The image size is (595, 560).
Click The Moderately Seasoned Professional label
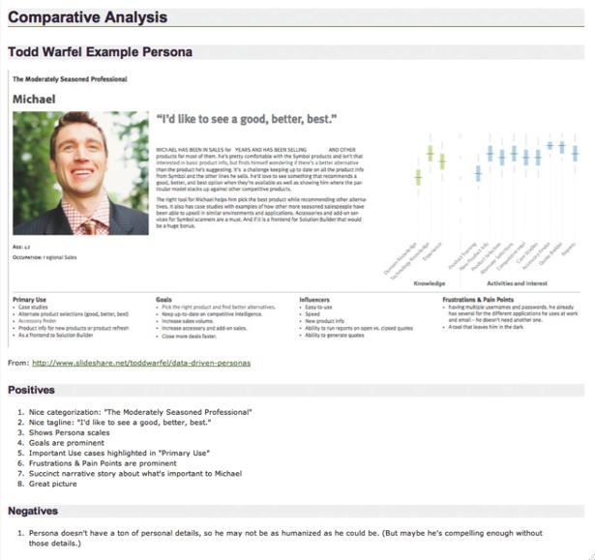(70, 79)
